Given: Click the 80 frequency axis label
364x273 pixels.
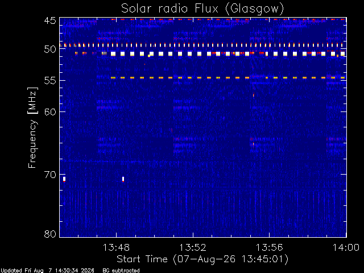Looking at the screenshot, I should pyautogui.click(x=50, y=234).
